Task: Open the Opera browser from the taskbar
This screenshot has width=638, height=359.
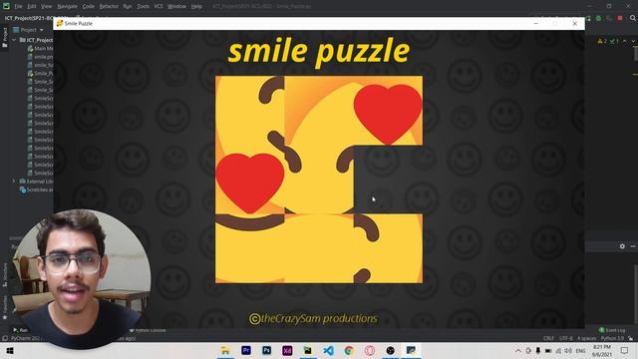Action: pyautogui.click(x=370, y=350)
